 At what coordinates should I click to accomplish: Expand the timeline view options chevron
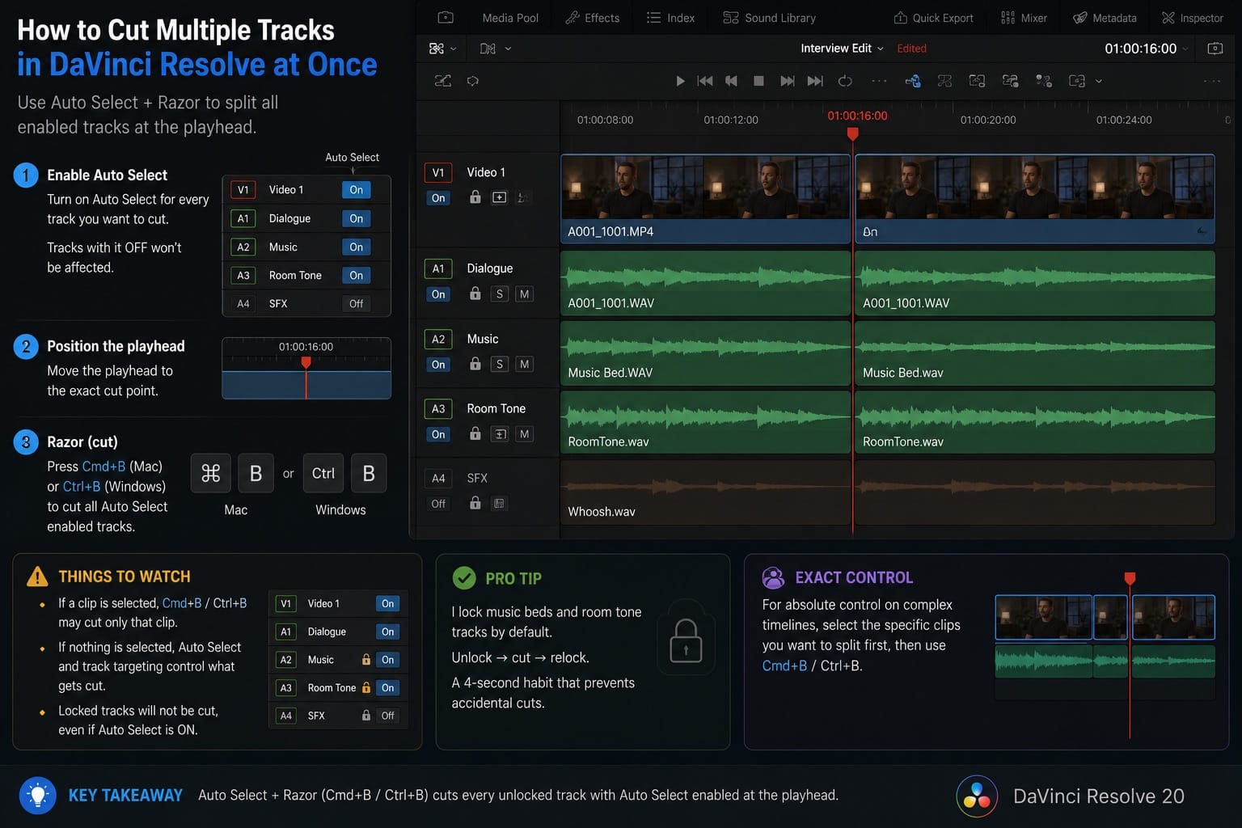454,49
